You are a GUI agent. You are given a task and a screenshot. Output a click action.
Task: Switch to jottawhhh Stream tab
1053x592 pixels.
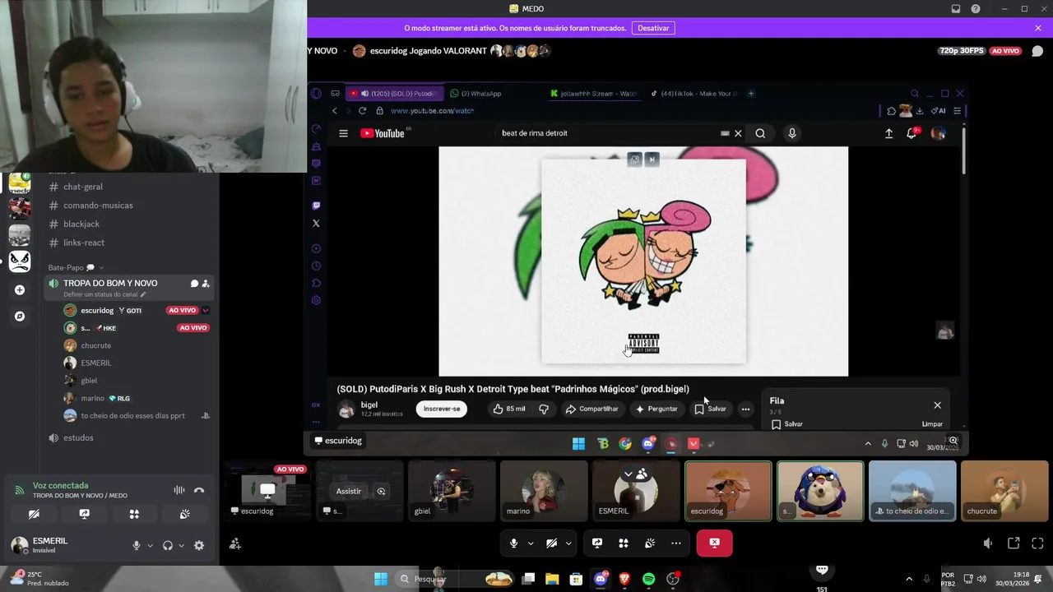click(595, 94)
